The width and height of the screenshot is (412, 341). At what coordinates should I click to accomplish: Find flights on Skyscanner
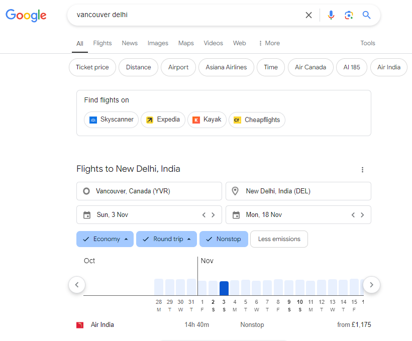111,120
